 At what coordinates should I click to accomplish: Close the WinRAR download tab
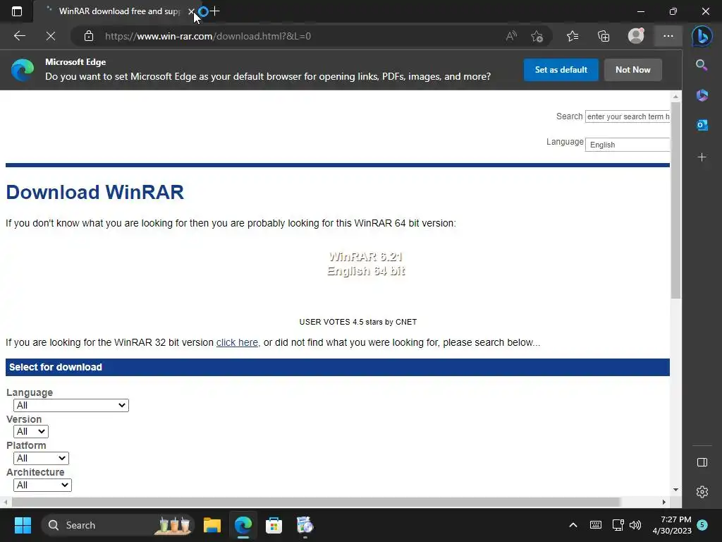[191, 11]
